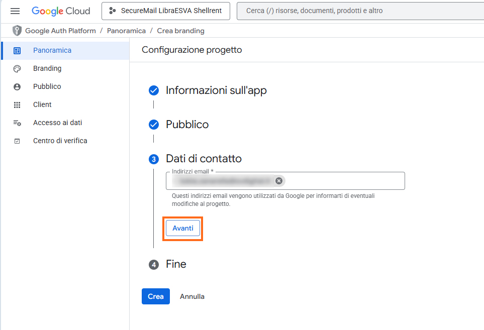Click the Branding palette icon
Screen dimensions: 484x330
click(17, 68)
